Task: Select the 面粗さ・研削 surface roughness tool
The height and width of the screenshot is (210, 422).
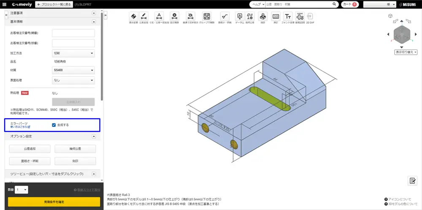Action: pos(225,16)
